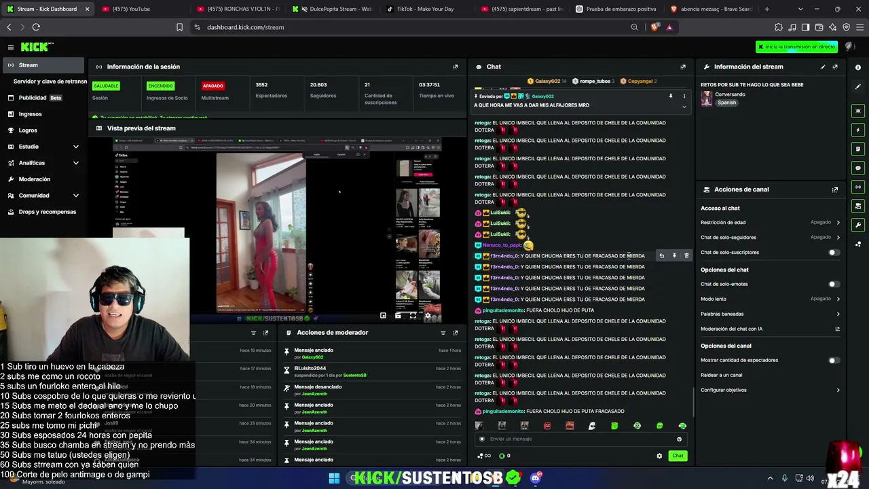This screenshot has height=489, width=869.
Task: Open Discord from the taskbar
Action: pos(536,478)
